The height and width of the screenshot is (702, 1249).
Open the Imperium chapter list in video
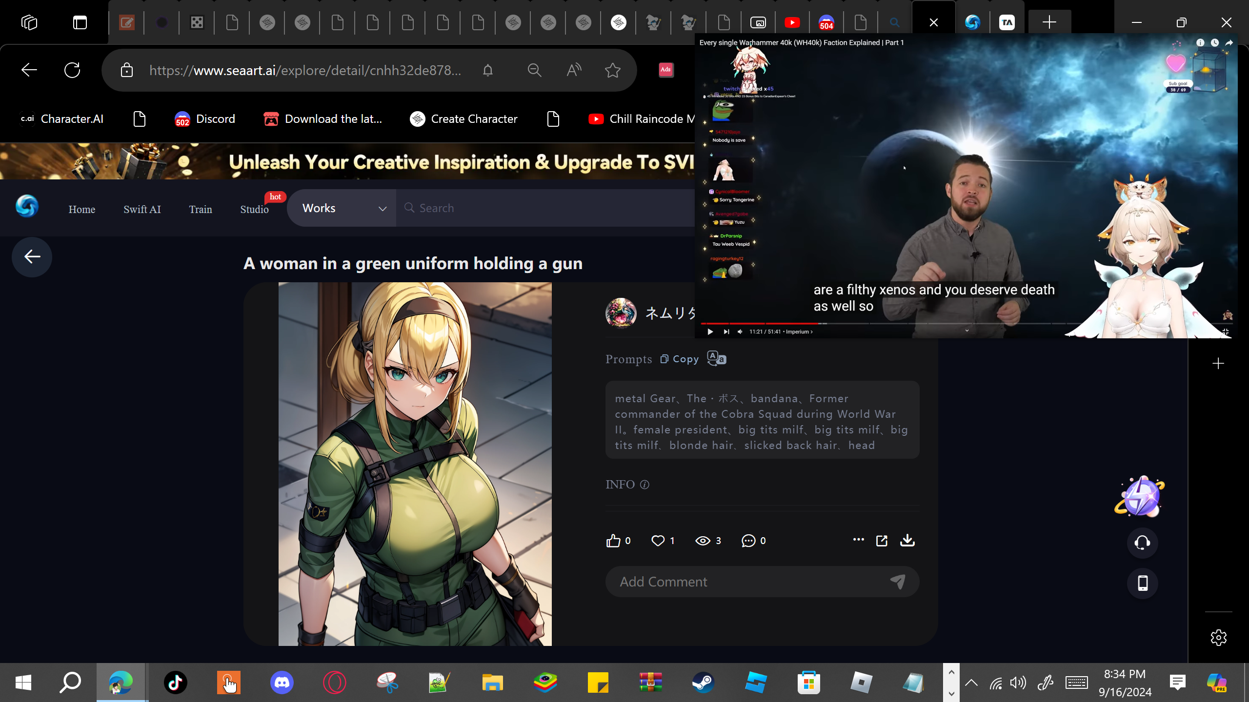click(800, 331)
